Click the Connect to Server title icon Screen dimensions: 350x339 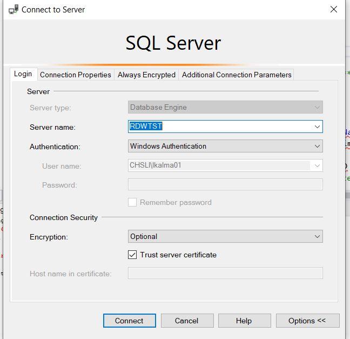[x=13, y=9]
